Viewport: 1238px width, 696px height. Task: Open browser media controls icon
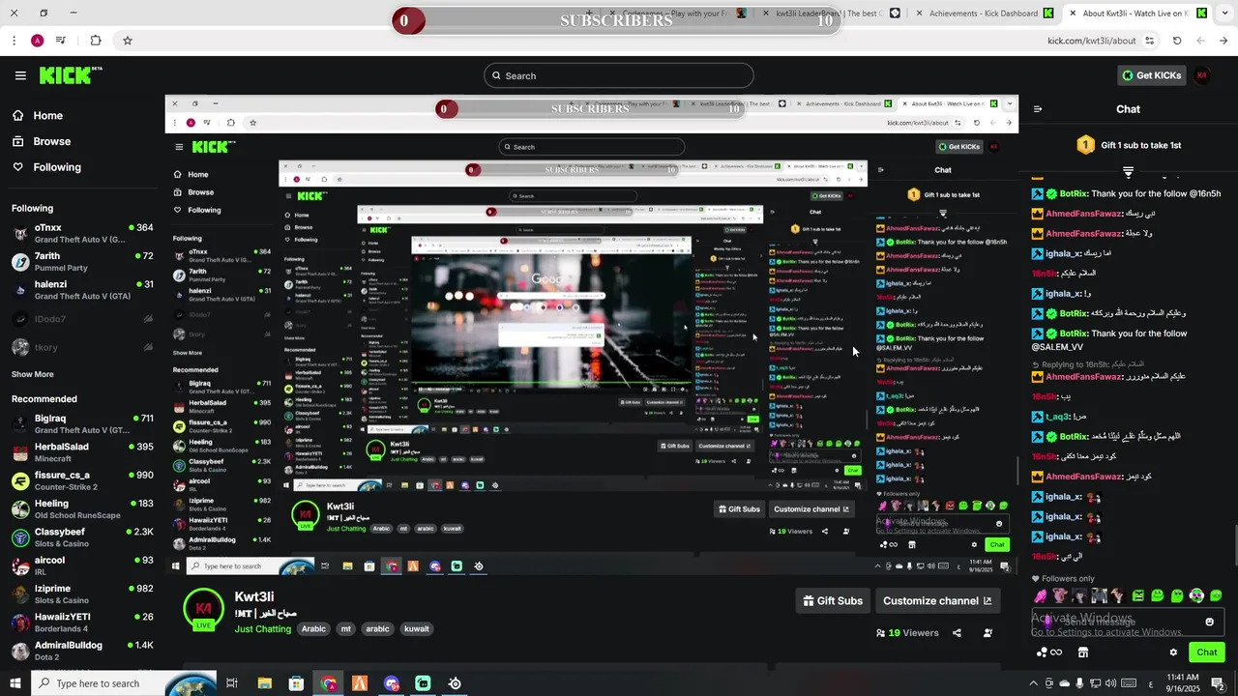click(61, 41)
